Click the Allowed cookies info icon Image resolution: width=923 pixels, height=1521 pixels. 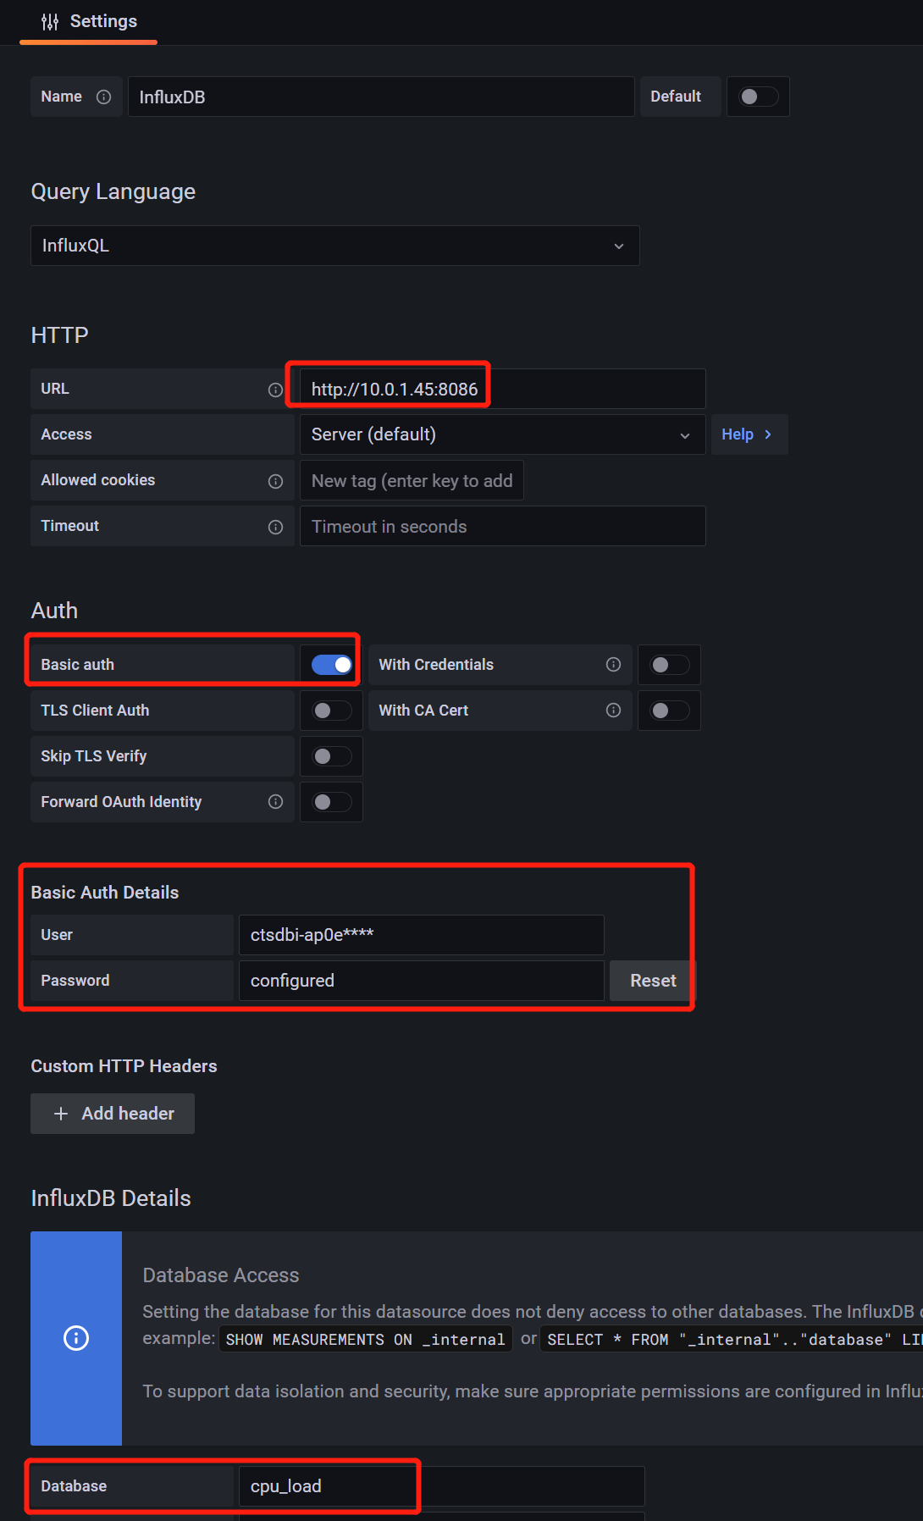click(275, 481)
